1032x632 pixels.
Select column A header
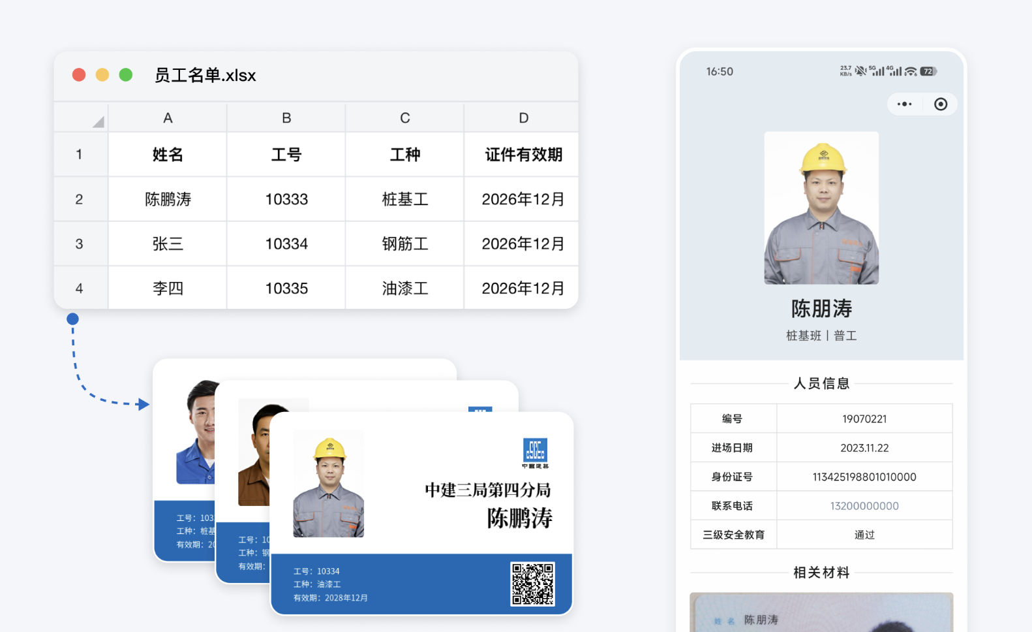168,118
